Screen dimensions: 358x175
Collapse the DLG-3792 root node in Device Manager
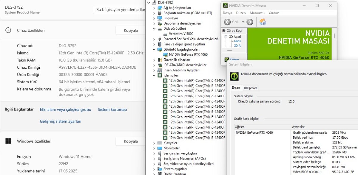149,2
